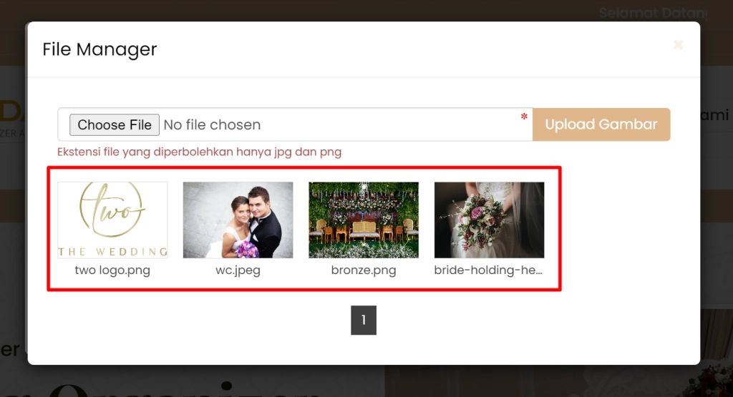
Task: Click the 'Selamat Datang' text behind dialog
Action: pos(651,13)
